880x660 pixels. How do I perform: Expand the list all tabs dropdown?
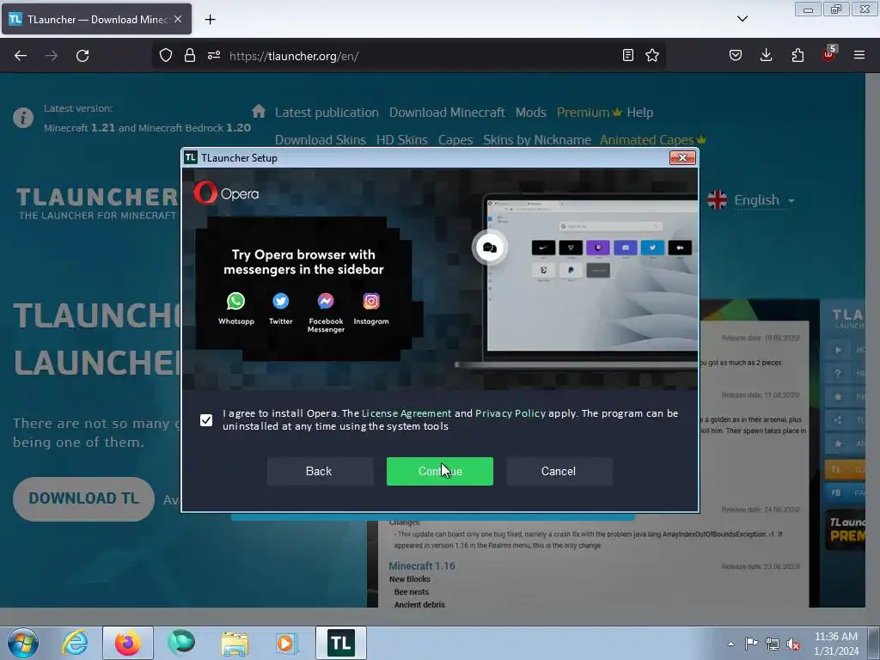pos(742,19)
